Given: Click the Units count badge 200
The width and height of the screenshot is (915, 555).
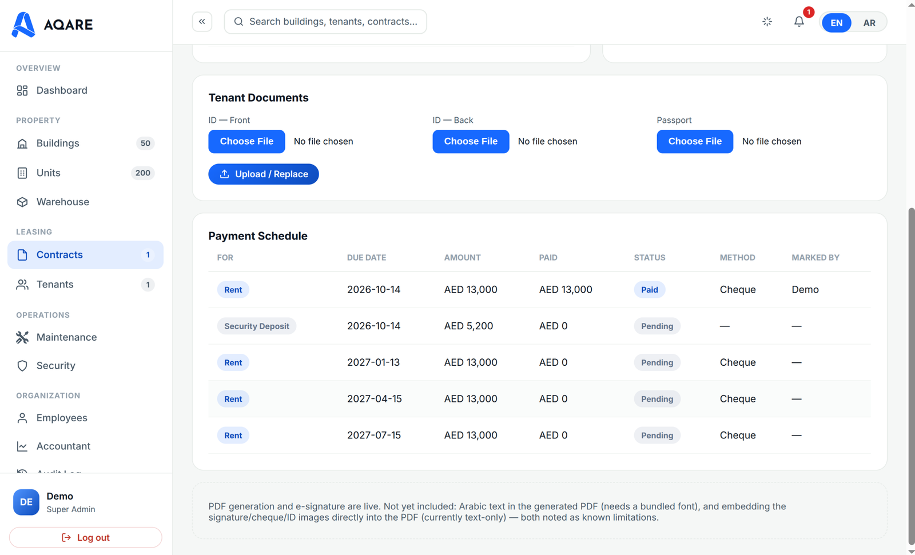Looking at the screenshot, I should pyautogui.click(x=143, y=173).
